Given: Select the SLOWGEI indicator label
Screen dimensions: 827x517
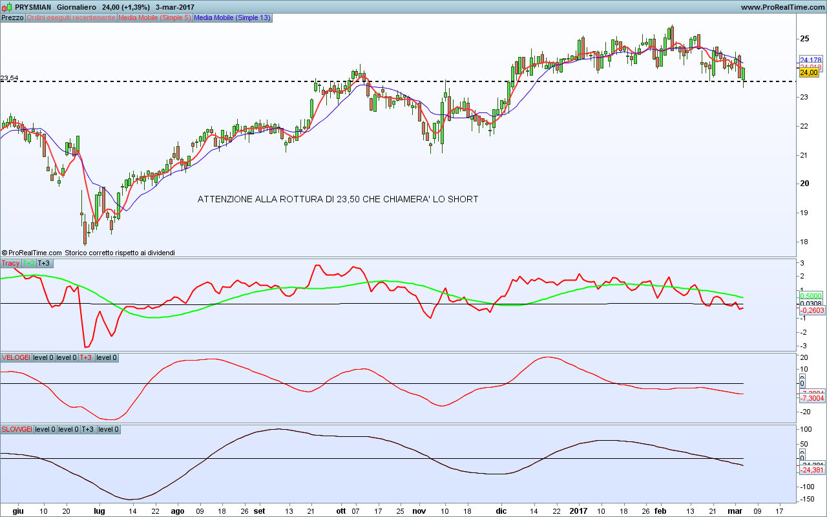Looking at the screenshot, I should (x=17, y=429).
